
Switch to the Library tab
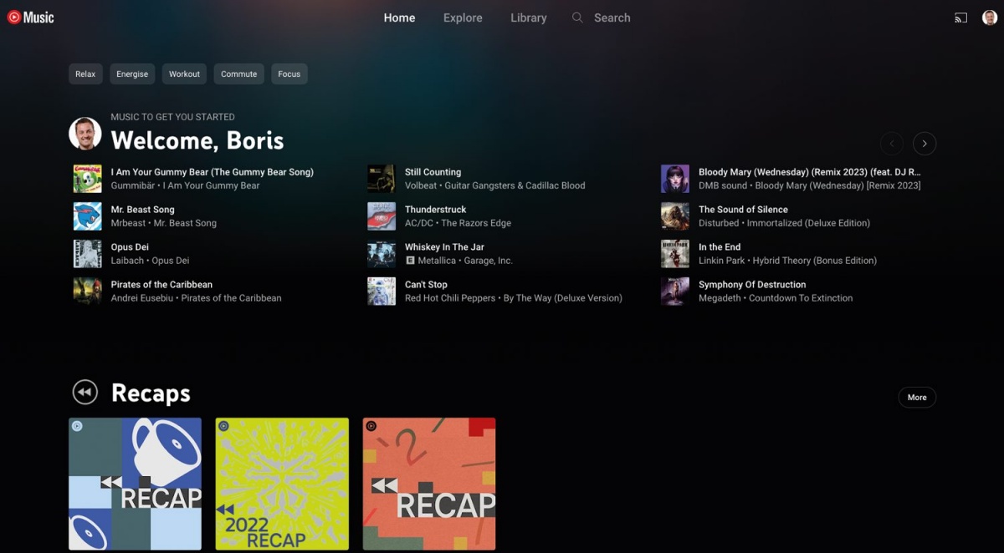[x=529, y=18]
